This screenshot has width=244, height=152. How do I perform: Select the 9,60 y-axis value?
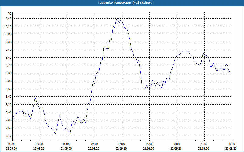coord(9,50)
